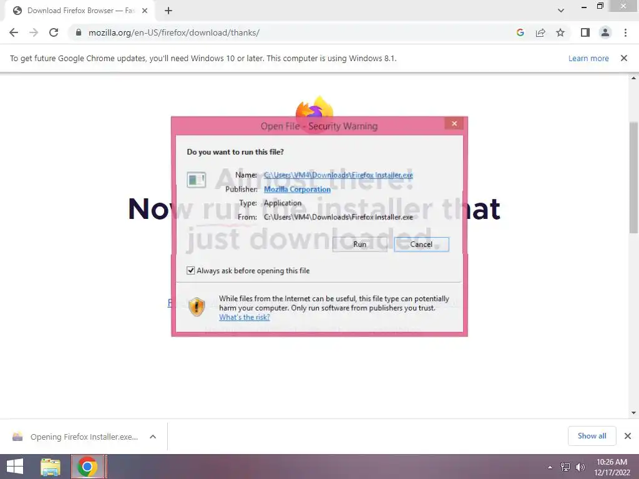This screenshot has width=639, height=479.
Task: Go back with the browser back arrow
Action: coord(14,32)
